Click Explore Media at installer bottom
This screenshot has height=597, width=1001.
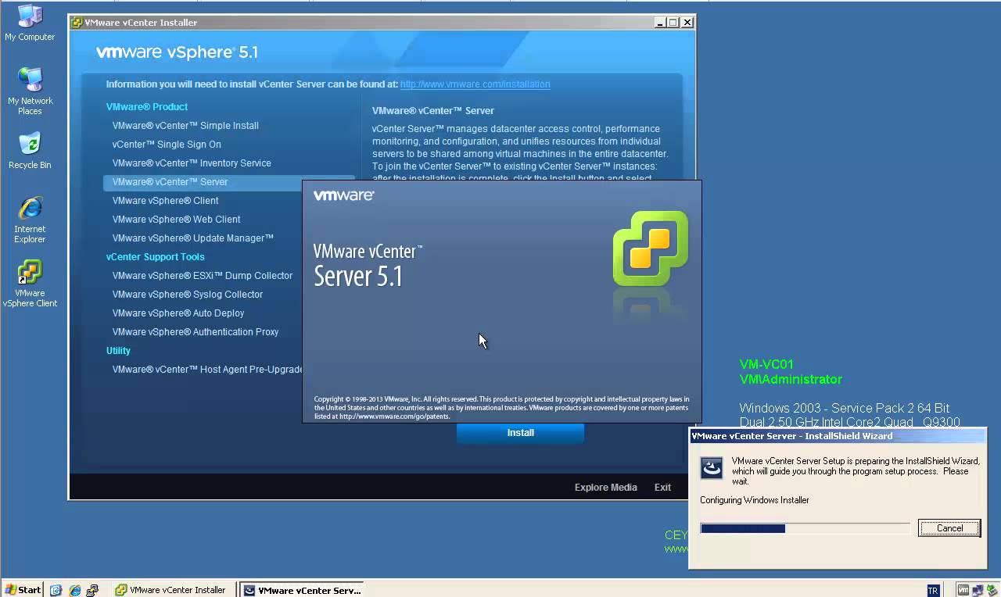coord(605,487)
